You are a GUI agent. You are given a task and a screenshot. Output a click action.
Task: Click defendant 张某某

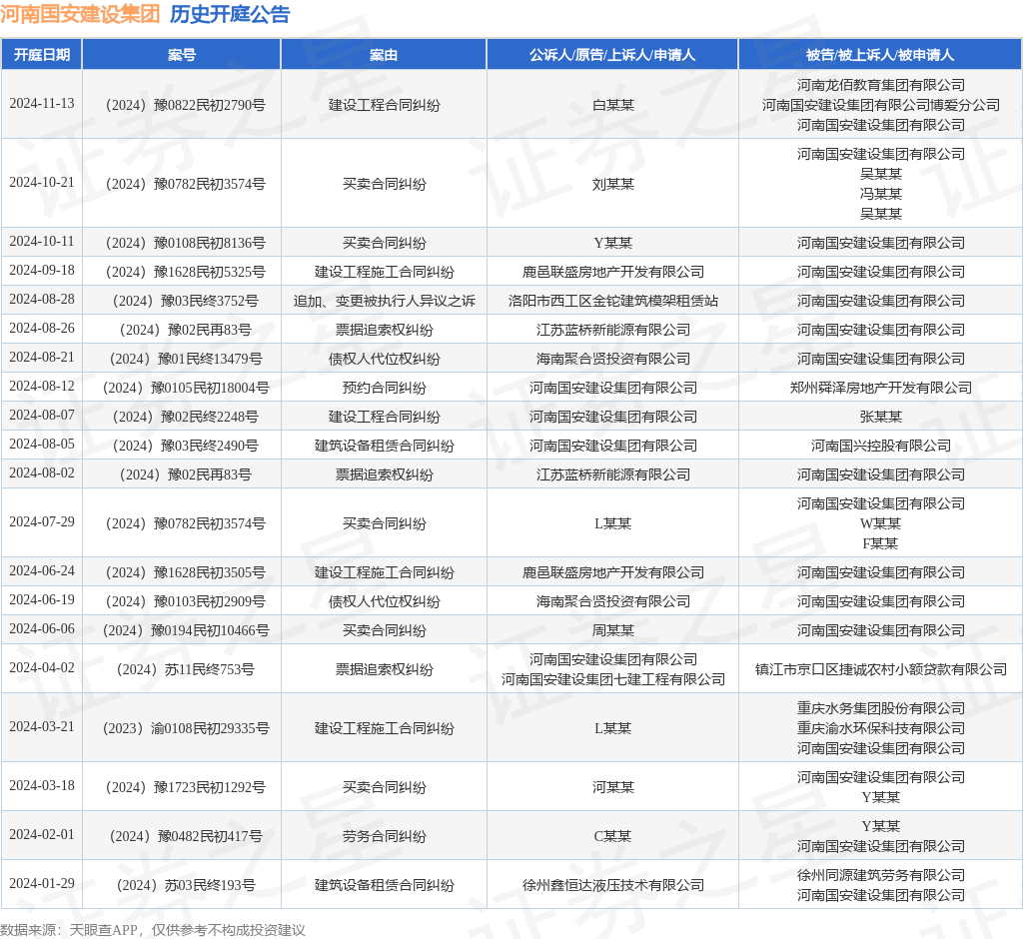[x=880, y=417]
